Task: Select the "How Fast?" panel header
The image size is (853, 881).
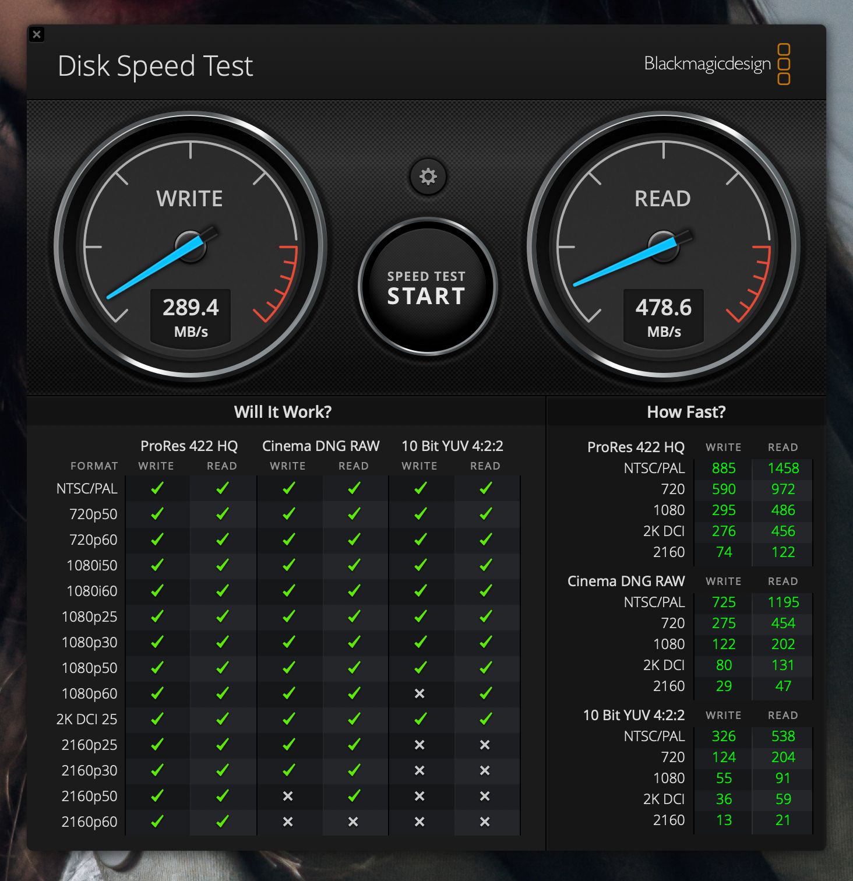Action: [686, 412]
